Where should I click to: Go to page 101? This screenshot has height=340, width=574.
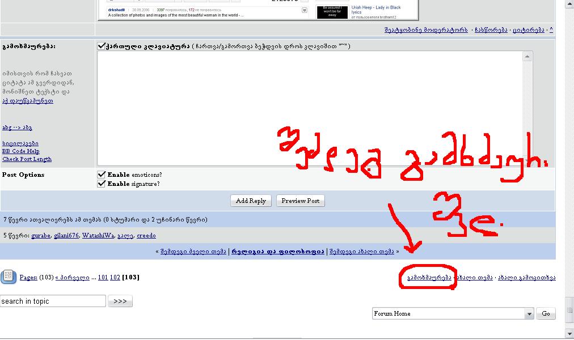[103, 277]
